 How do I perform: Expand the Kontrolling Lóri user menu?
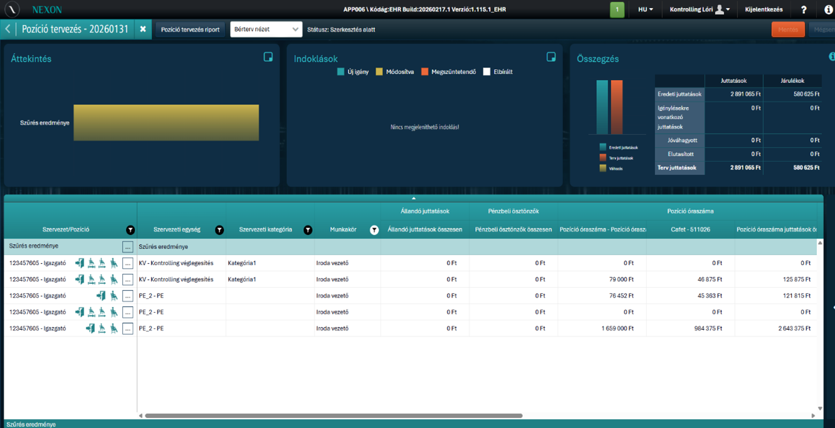point(700,10)
